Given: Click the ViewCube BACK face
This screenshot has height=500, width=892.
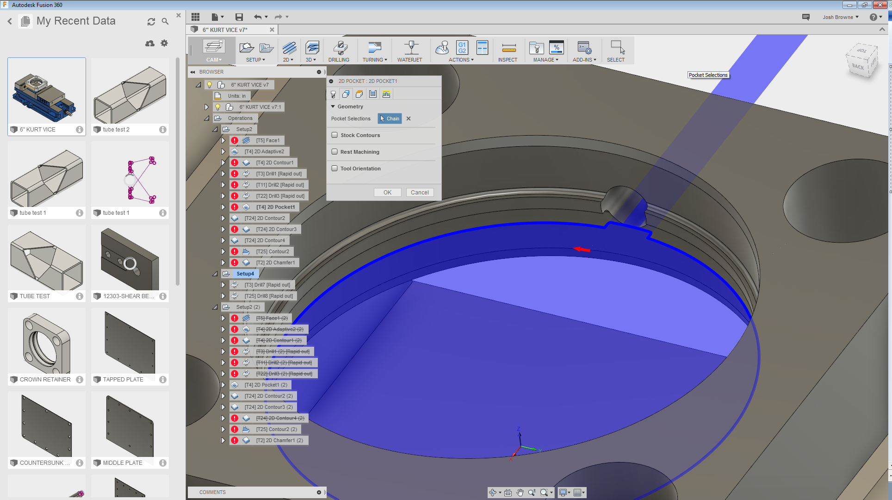Looking at the screenshot, I should [858, 67].
